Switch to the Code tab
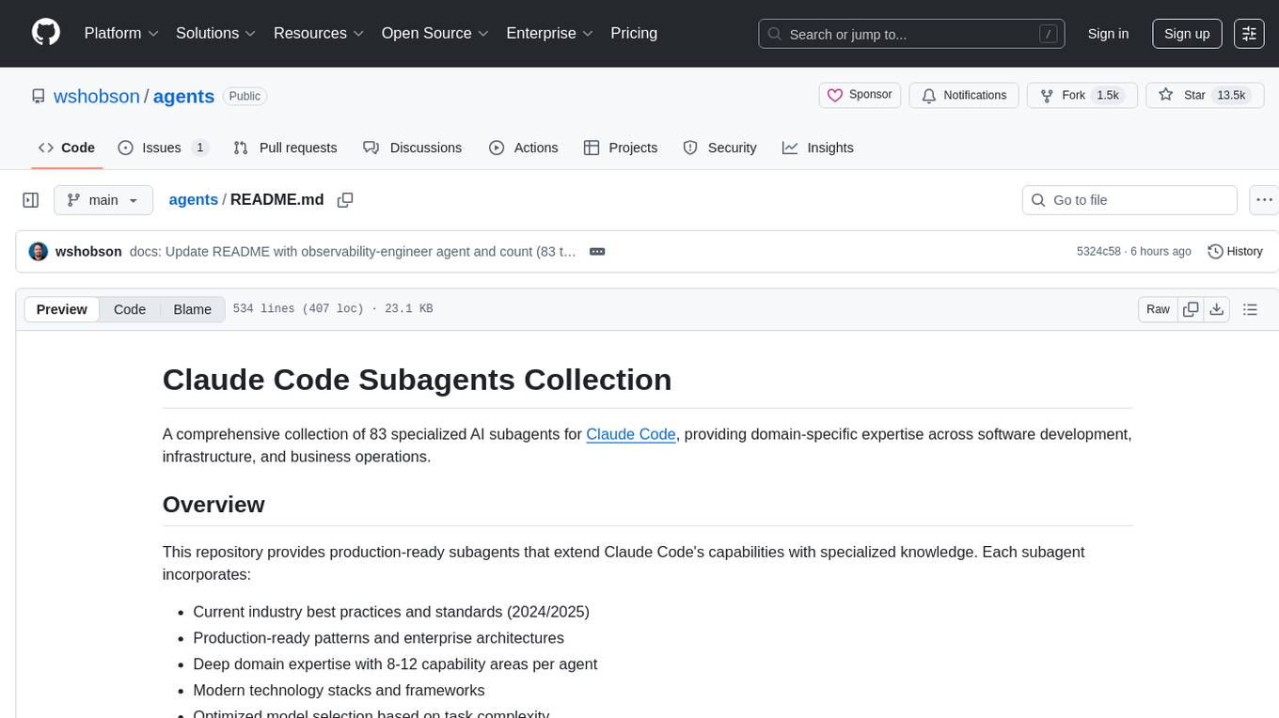Viewport: 1279px width, 718px height. [66, 148]
